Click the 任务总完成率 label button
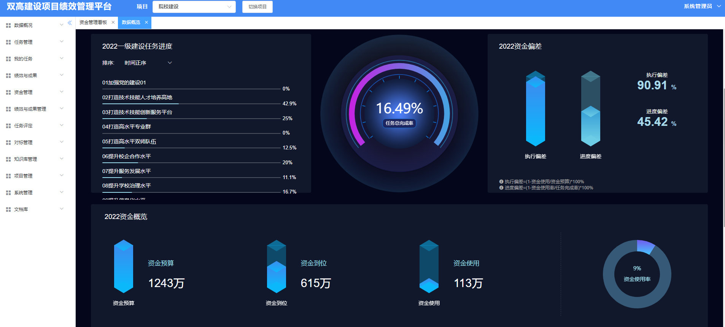 pyautogui.click(x=399, y=123)
